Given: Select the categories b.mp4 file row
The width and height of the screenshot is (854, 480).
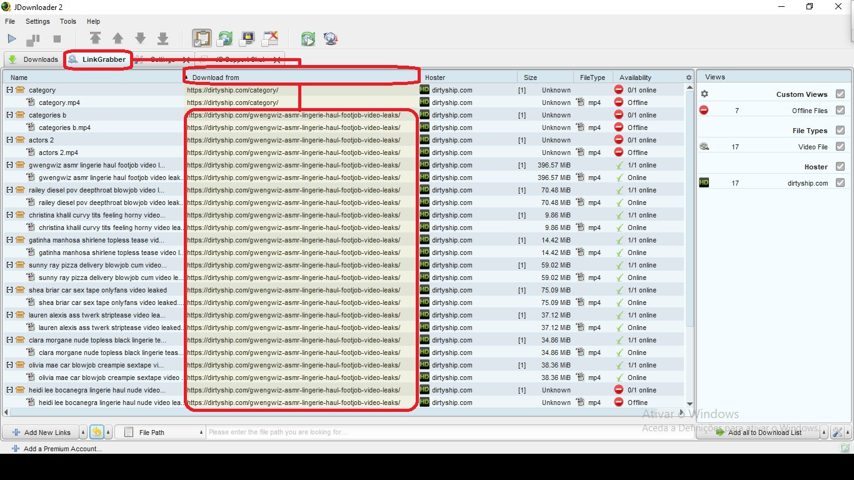Looking at the screenshot, I should (x=344, y=127).
